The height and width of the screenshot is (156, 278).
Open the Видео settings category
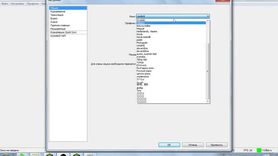[x=68, y=18]
